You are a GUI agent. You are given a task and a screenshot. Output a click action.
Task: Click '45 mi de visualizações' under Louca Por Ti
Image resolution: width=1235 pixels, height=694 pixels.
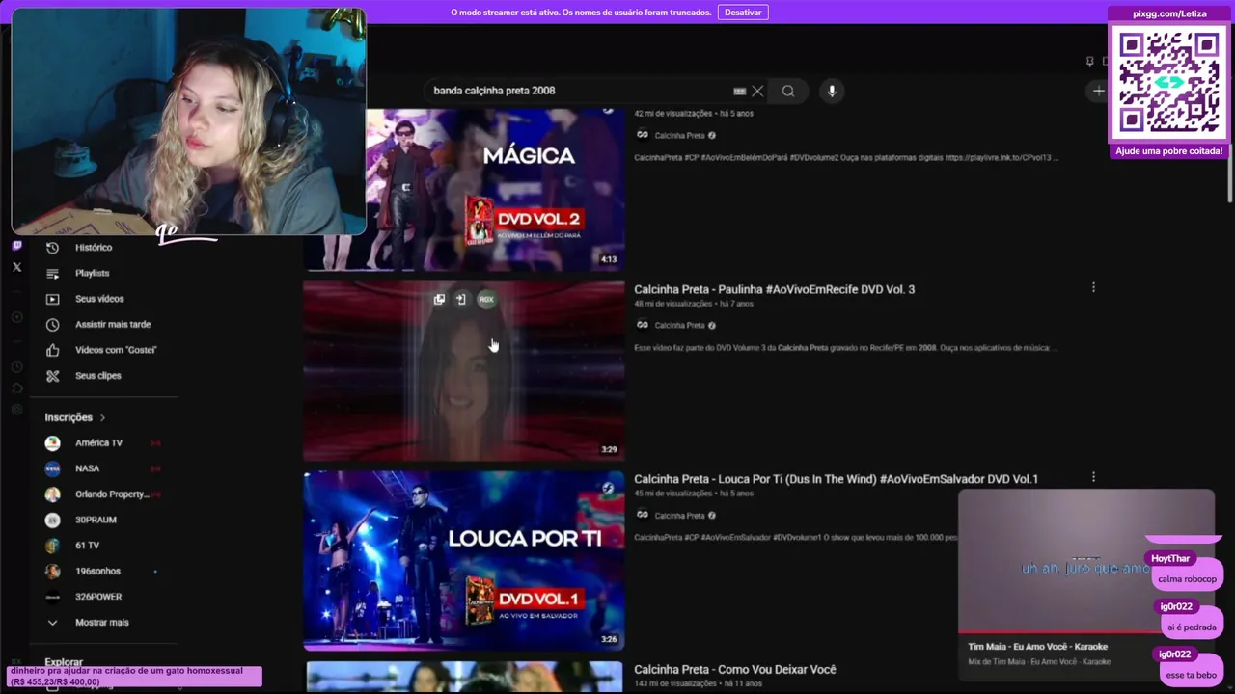coord(673,494)
